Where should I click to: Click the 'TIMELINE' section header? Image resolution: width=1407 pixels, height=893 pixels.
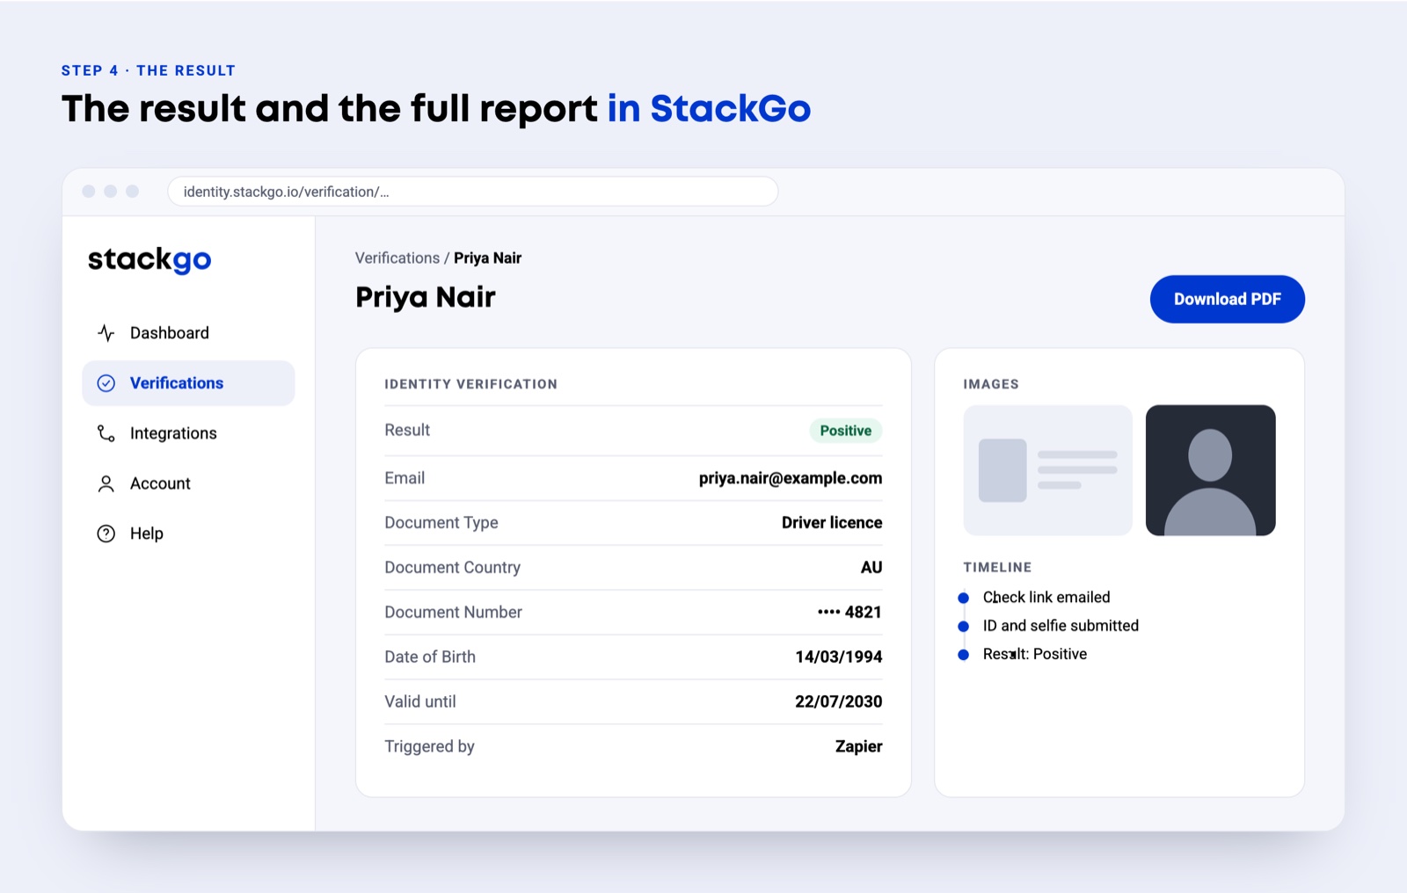pos(997,568)
